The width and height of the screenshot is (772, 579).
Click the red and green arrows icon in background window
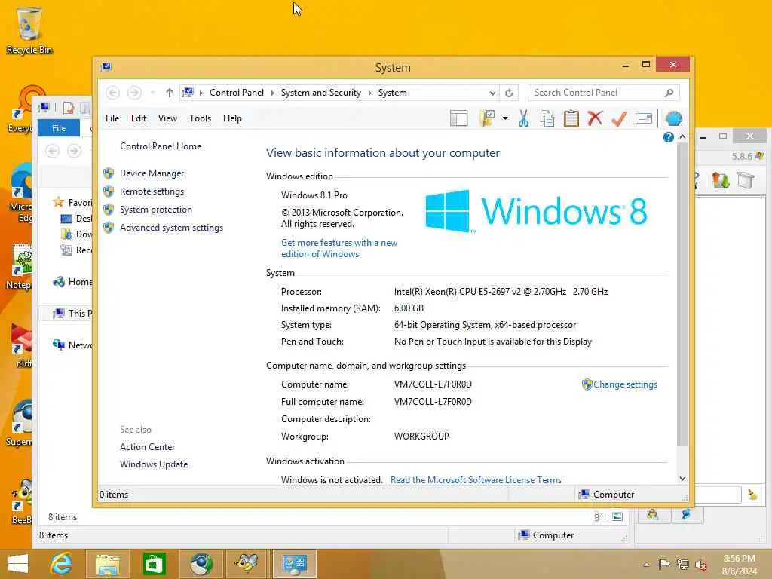tap(720, 180)
